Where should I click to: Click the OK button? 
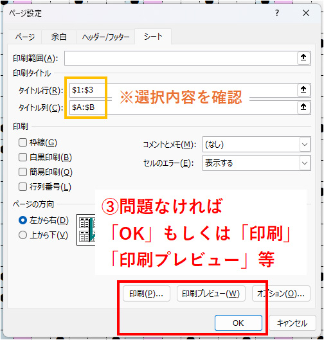coord(239,323)
